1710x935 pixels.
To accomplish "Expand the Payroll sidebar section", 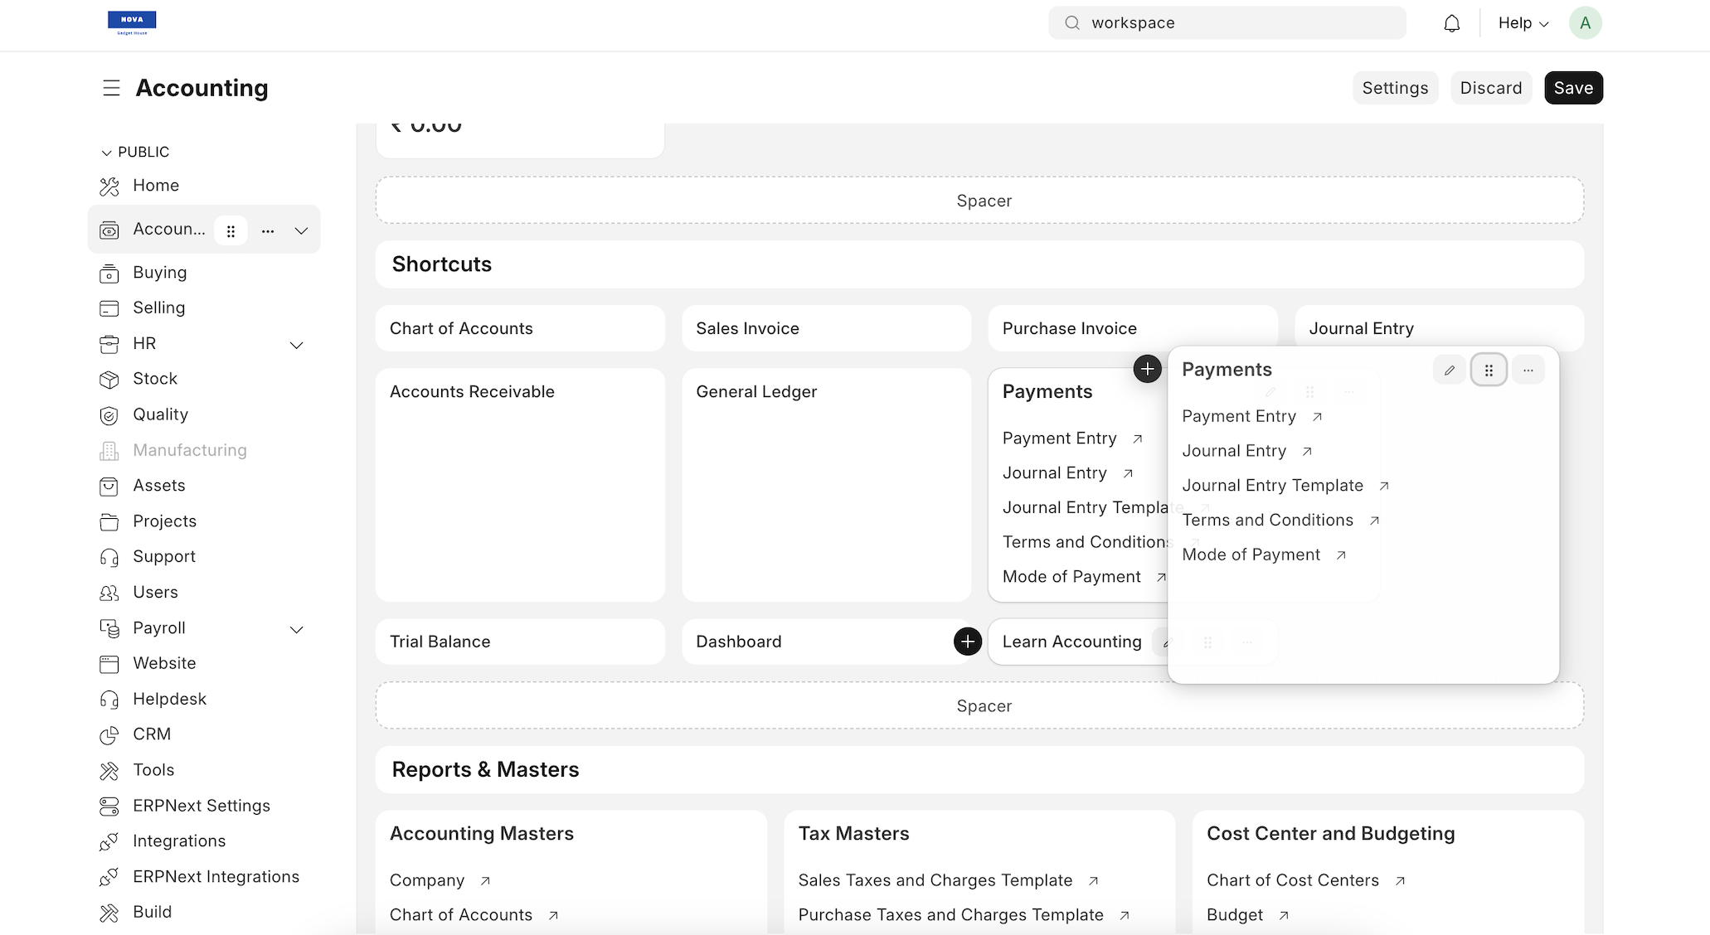I will (x=296, y=628).
